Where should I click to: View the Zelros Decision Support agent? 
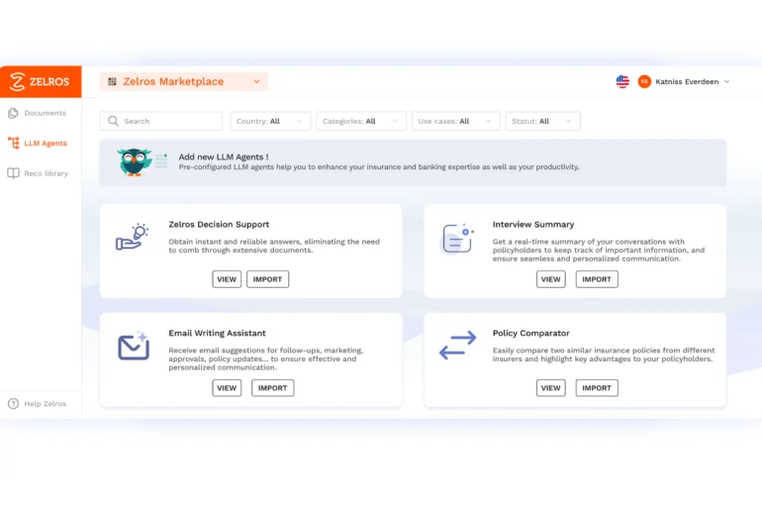click(x=227, y=279)
